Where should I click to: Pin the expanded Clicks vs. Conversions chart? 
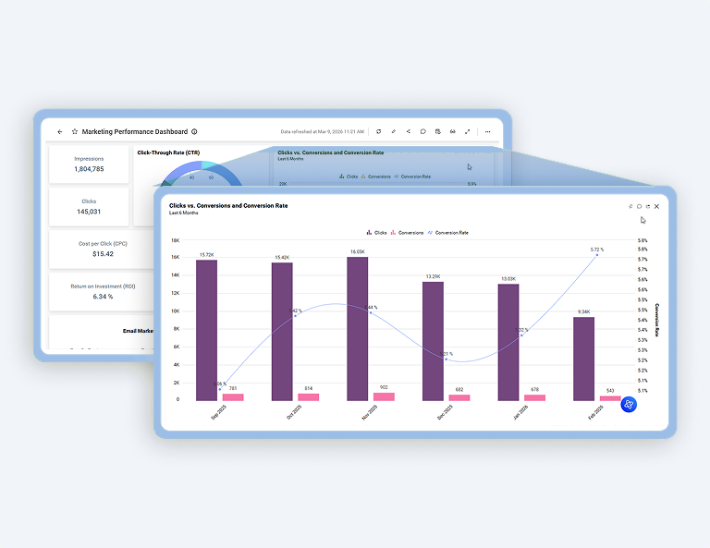click(630, 206)
